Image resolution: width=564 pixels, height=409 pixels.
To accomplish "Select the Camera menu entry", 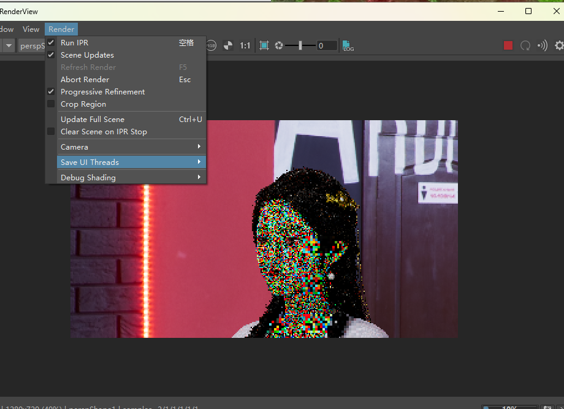I will pyautogui.click(x=131, y=147).
